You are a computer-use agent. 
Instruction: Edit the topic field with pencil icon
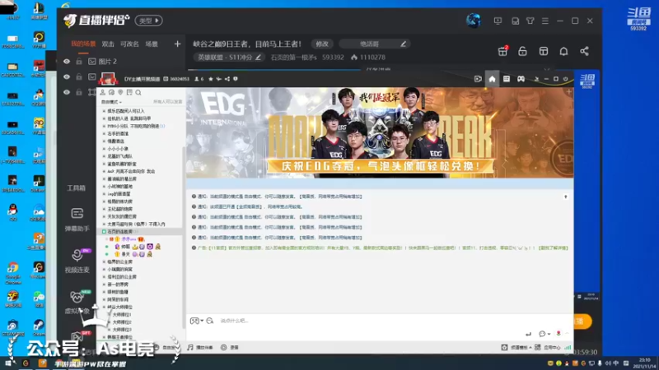tap(403, 44)
